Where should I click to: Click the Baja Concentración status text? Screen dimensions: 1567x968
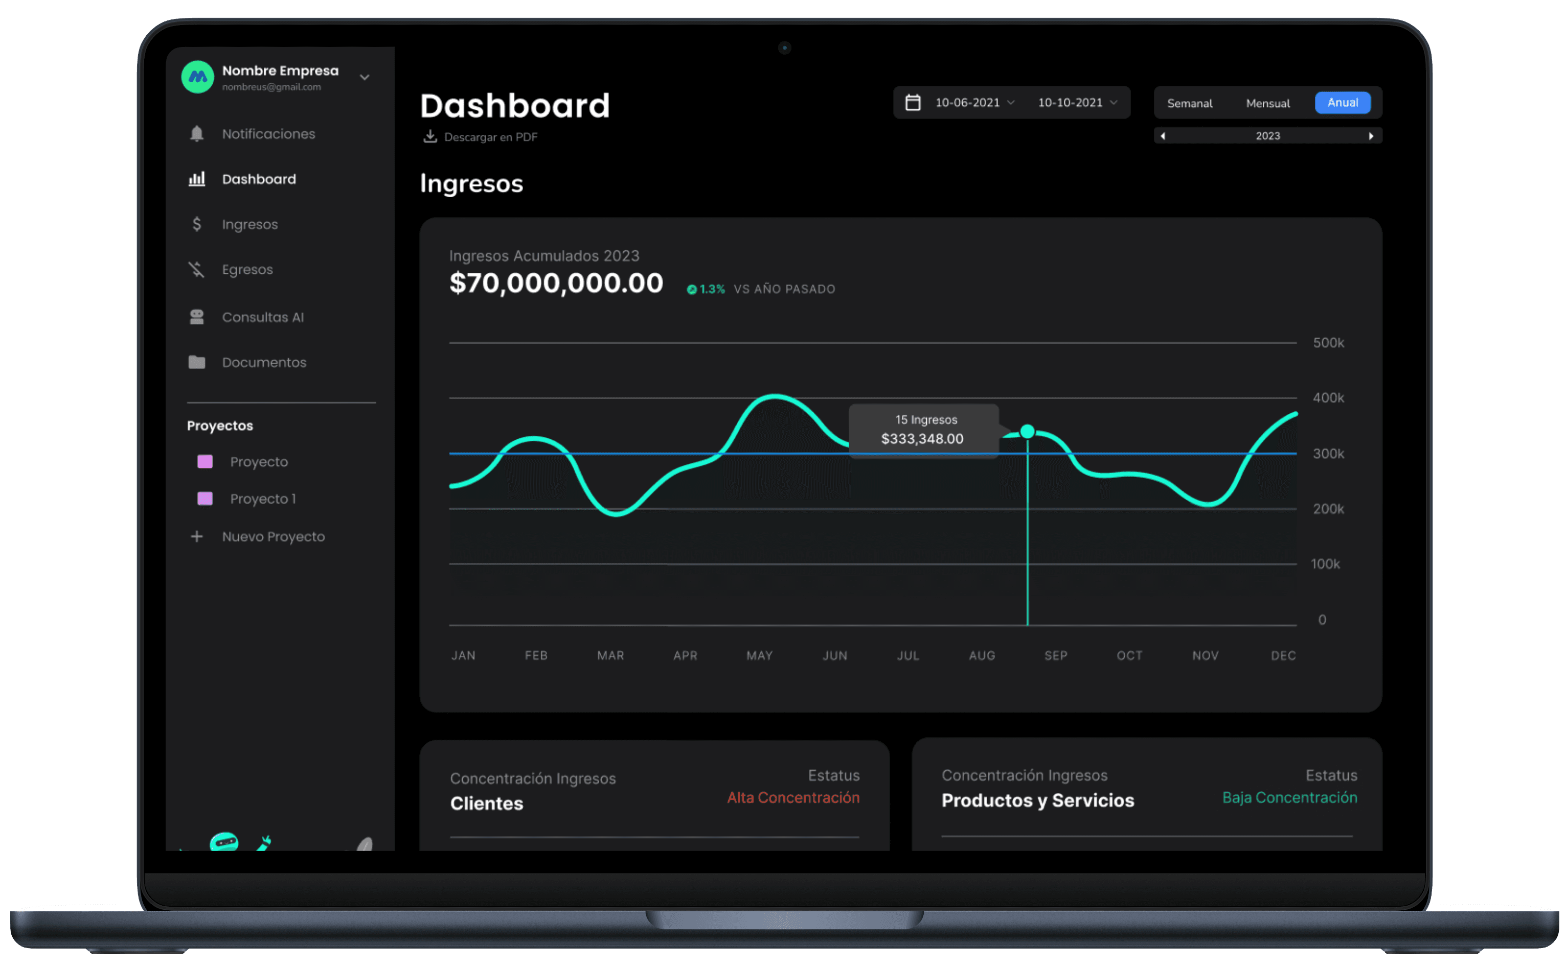click(x=1289, y=798)
